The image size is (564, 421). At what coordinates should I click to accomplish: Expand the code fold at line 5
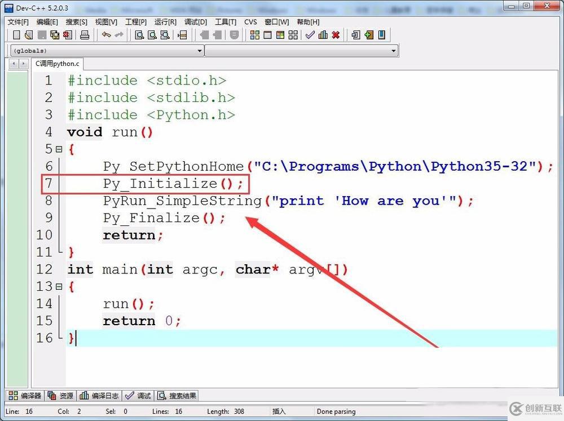click(x=59, y=149)
